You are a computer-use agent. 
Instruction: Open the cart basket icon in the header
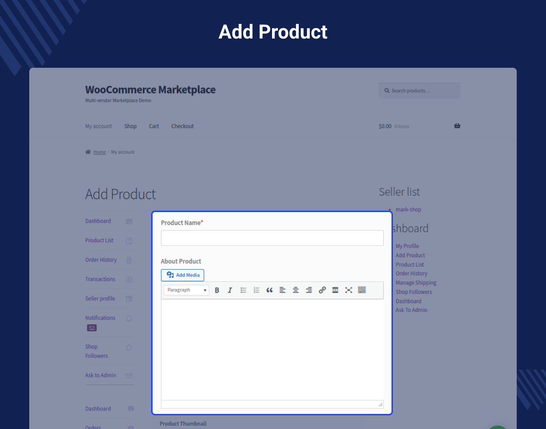457,126
